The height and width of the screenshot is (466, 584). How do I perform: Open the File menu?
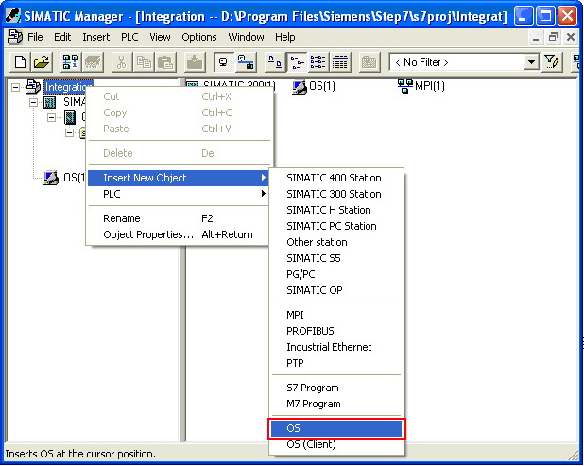pyautogui.click(x=35, y=37)
